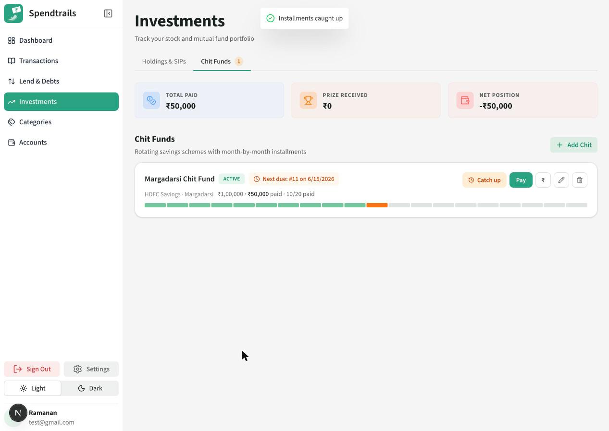Click the Spendtrails logo icon
609x431 pixels.
point(13,13)
